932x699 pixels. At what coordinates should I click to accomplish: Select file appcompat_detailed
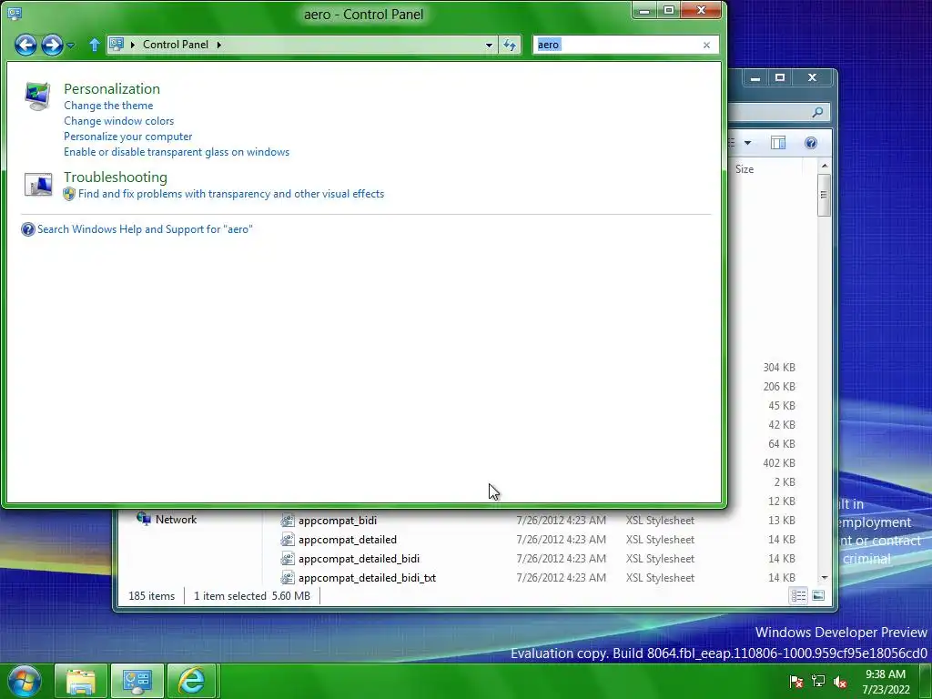[x=347, y=540]
